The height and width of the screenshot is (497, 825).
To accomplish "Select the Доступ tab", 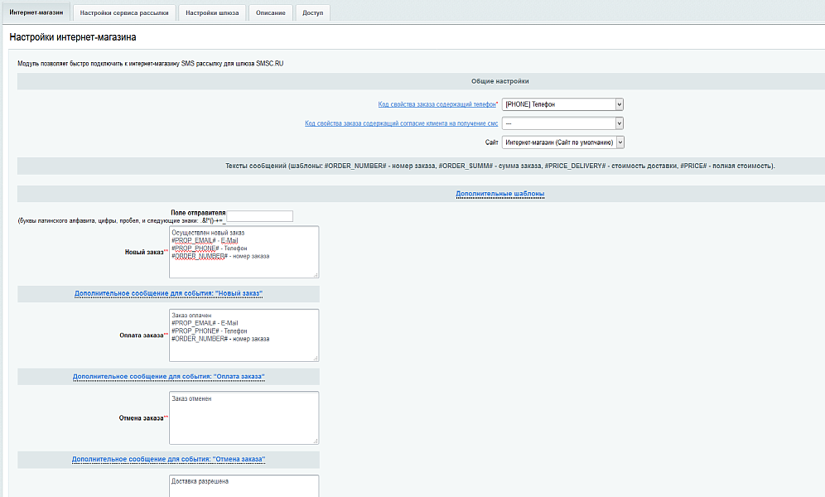I will 313,12.
